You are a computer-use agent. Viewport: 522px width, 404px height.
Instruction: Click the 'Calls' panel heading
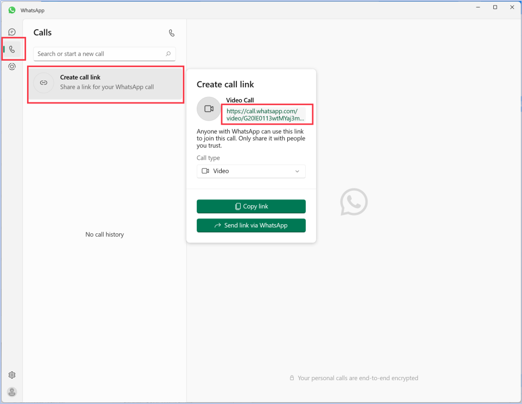click(x=43, y=32)
